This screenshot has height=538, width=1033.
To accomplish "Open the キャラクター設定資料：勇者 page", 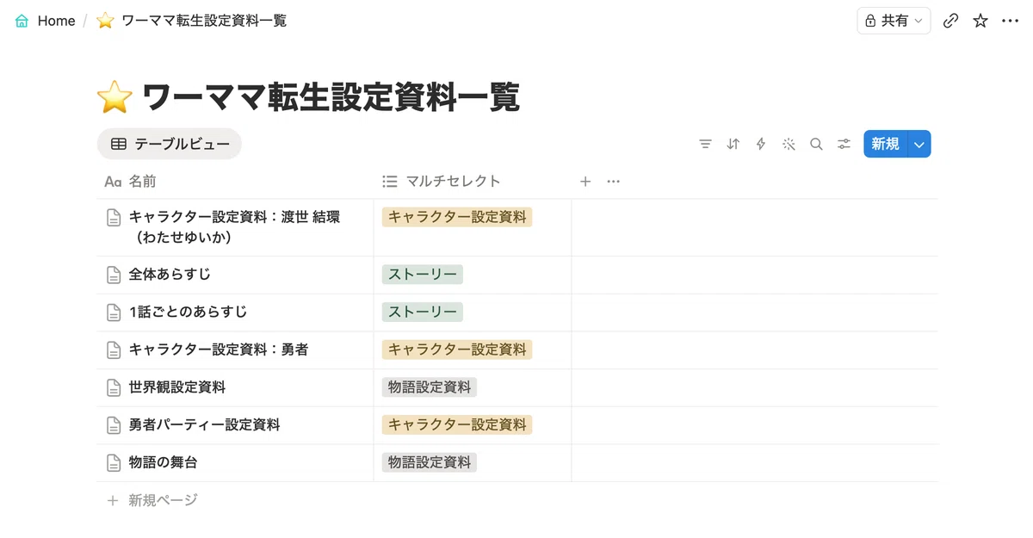I will pyautogui.click(x=219, y=349).
